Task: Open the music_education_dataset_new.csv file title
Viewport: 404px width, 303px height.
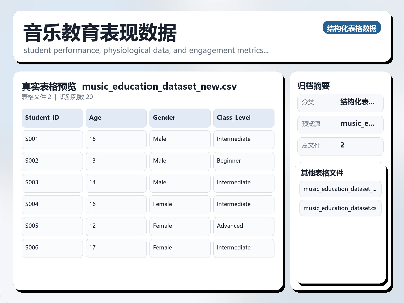Action: point(160,86)
